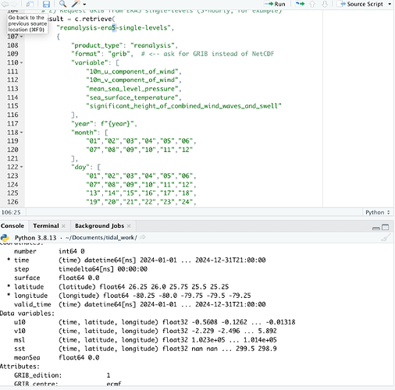The width and height of the screenshot is (395, 390).
Task: Open the Source Script dropdown arrow
Action: point(390,4)
